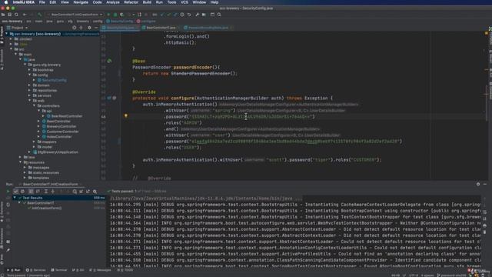Click the Project panel settings gear
492x277 pixels.
(89, 28)
